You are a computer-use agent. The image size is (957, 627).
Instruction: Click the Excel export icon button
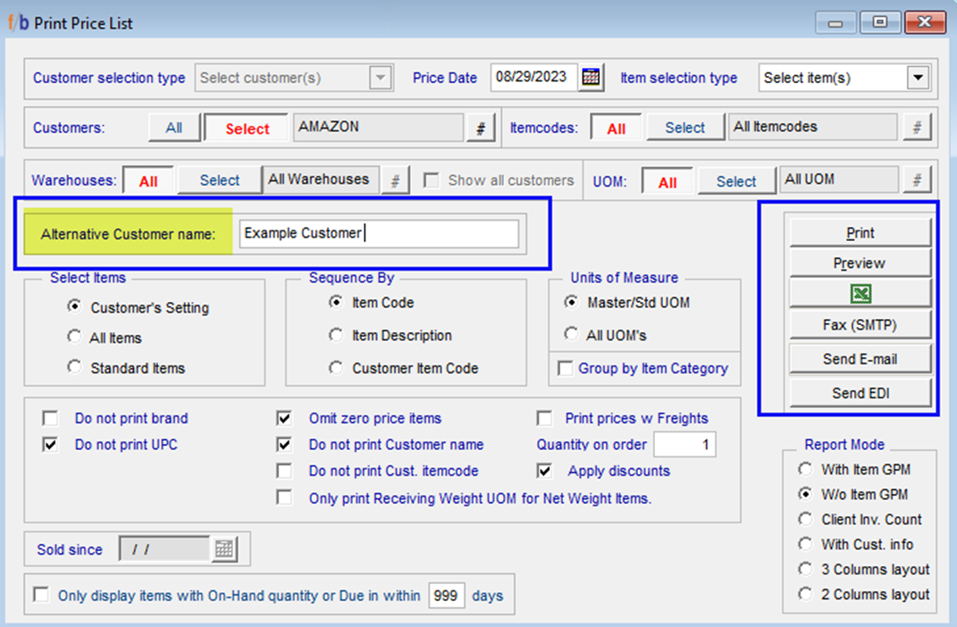860,294
